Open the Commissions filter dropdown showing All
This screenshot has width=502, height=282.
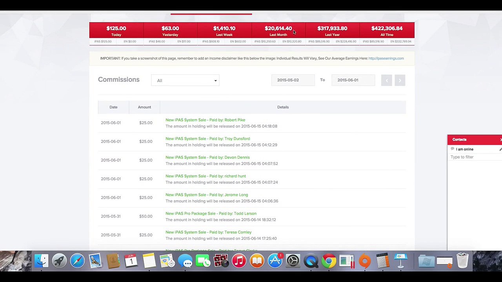click(x=185, y=80)
